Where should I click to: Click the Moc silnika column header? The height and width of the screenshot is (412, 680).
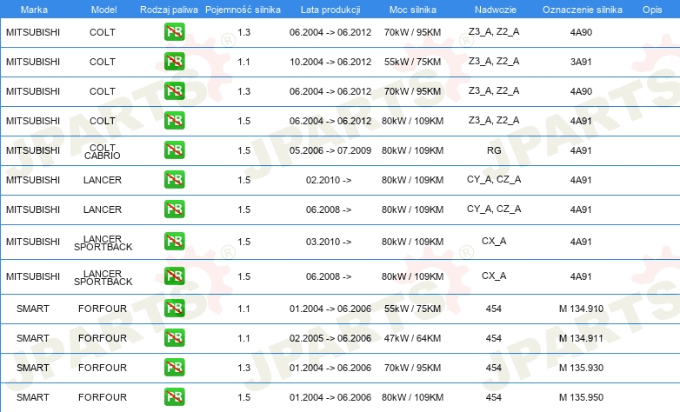(x=412, y=10)
